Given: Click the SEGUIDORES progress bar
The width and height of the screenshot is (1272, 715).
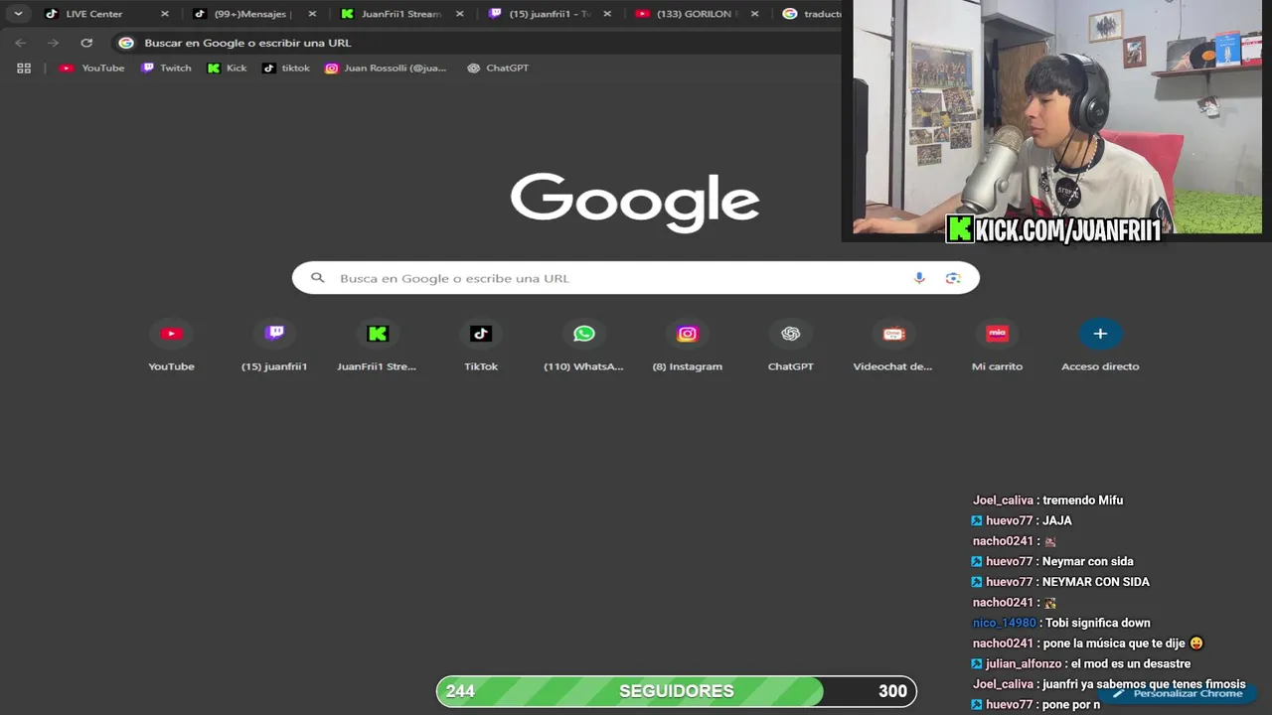Looking at the screenshot, I should coord(676,691).
